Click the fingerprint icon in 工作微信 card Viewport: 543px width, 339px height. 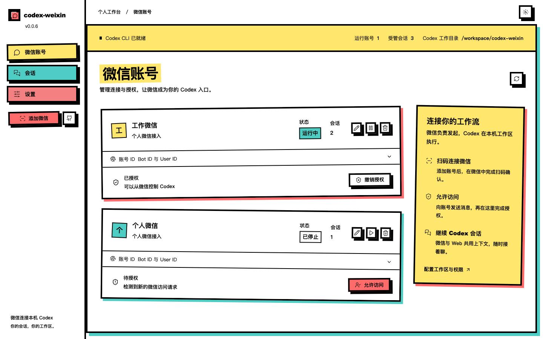coord(113,159)
